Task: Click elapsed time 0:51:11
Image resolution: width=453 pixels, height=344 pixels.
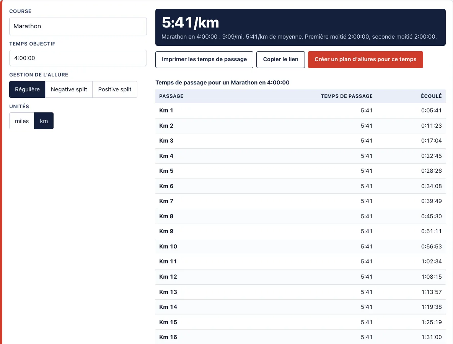Action: click(x=431, y=232)
